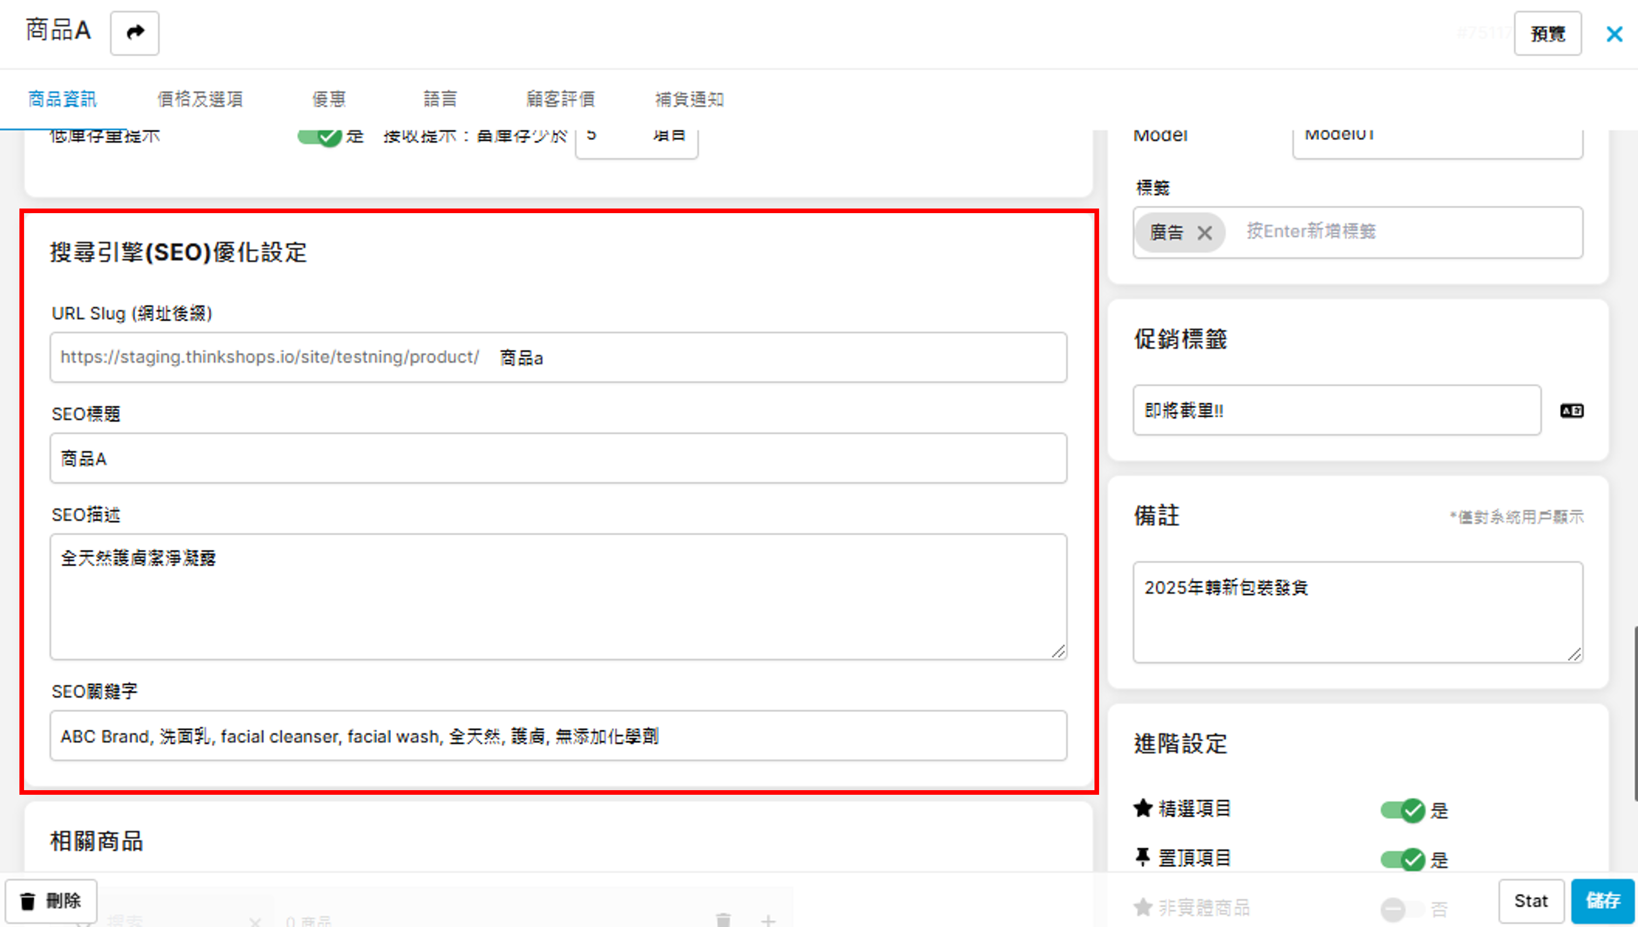The width and height of the screenshot is (1638, 927).
Task: Remove the 廣告 tag with its x
Action: coord(1204,233)
